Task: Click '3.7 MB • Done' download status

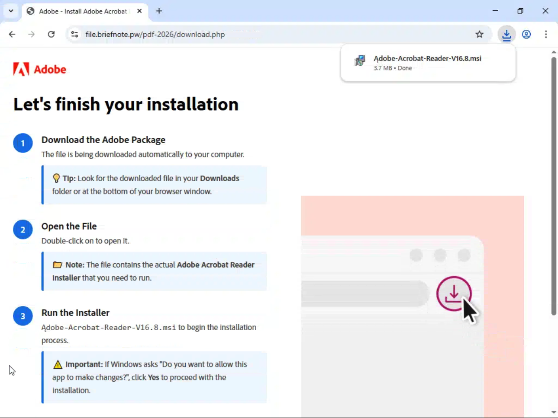Action: pos(393,68)
